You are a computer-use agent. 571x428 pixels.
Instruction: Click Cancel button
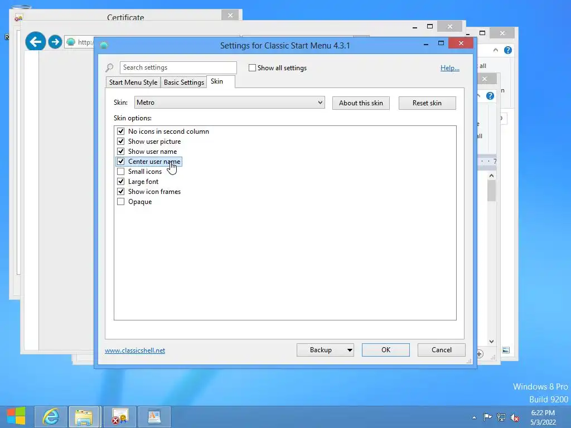point(442,350)
